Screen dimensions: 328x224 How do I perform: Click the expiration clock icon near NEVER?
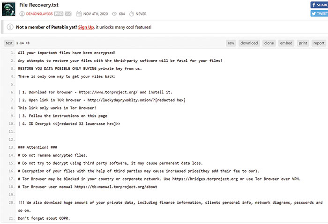coord(131,14)
